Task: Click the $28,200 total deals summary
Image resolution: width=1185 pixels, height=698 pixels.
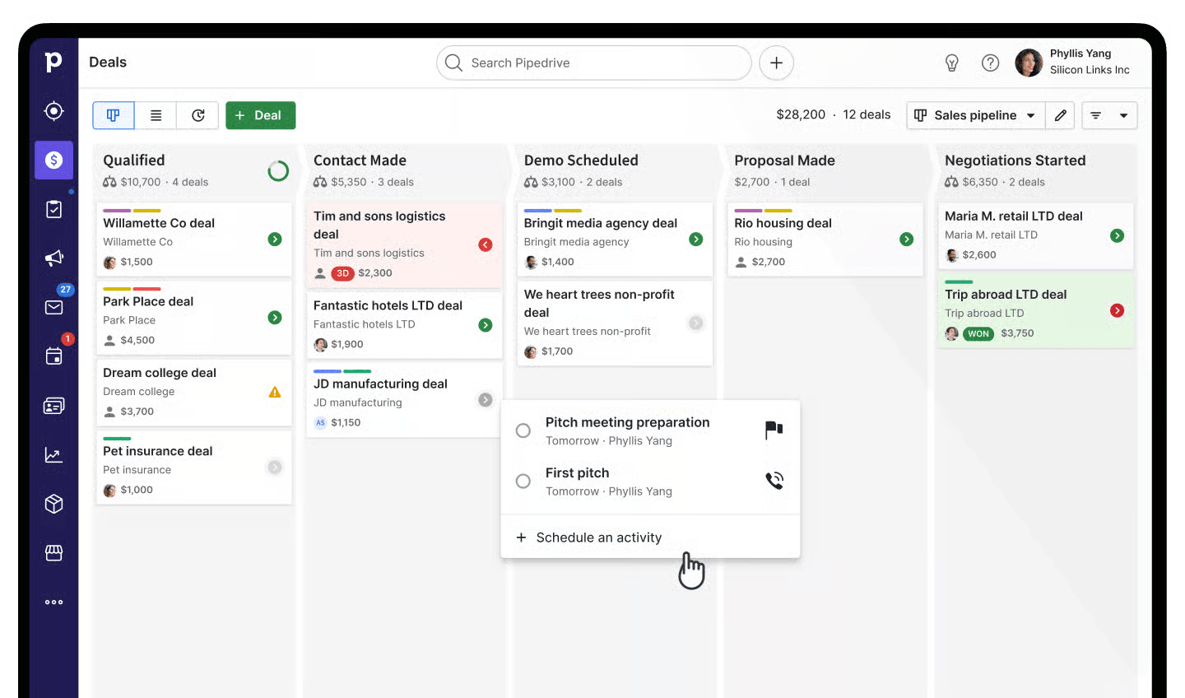Action: [833, 114]
